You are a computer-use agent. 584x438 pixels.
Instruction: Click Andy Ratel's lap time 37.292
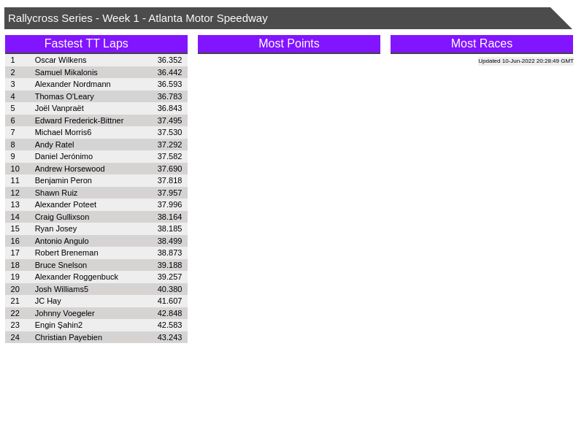tap(169, 145)
